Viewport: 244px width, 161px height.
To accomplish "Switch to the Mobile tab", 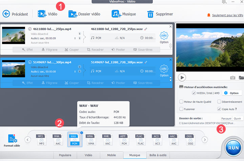I will pos(111,155).
